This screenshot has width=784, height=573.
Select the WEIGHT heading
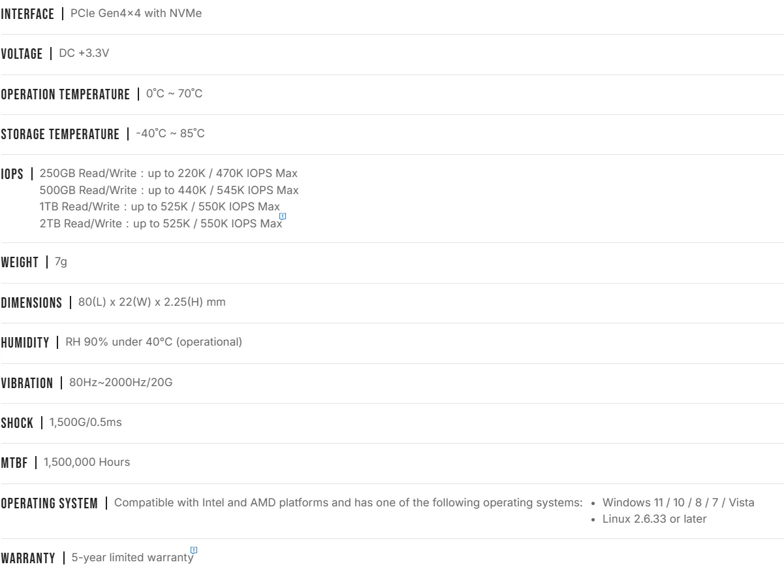[x=20, y=263]
